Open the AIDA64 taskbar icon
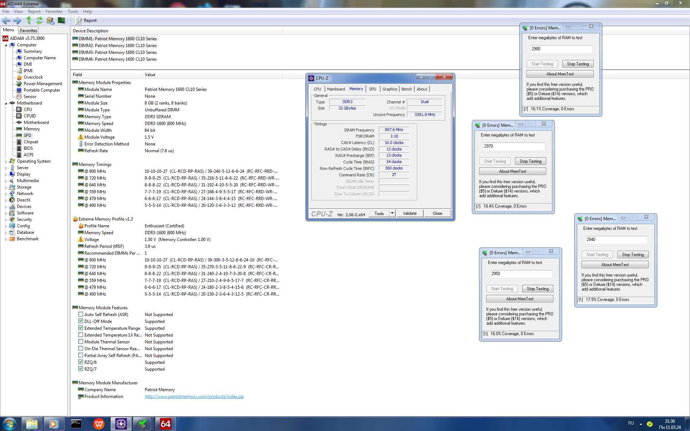The image size is (690, 431). pyautogui.click(x=165, y=424)
